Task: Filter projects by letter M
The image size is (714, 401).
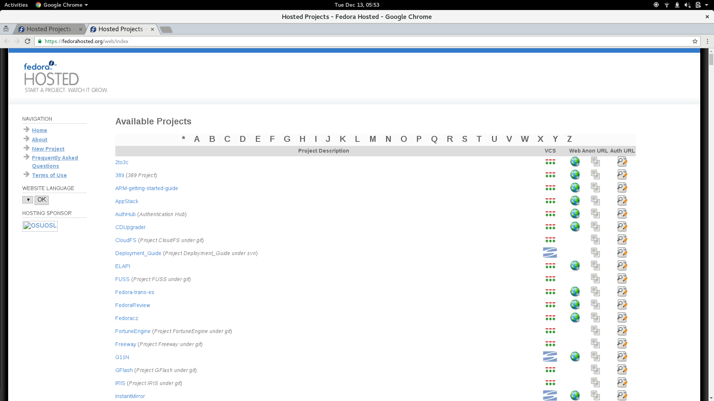Action: pos(373,139)
